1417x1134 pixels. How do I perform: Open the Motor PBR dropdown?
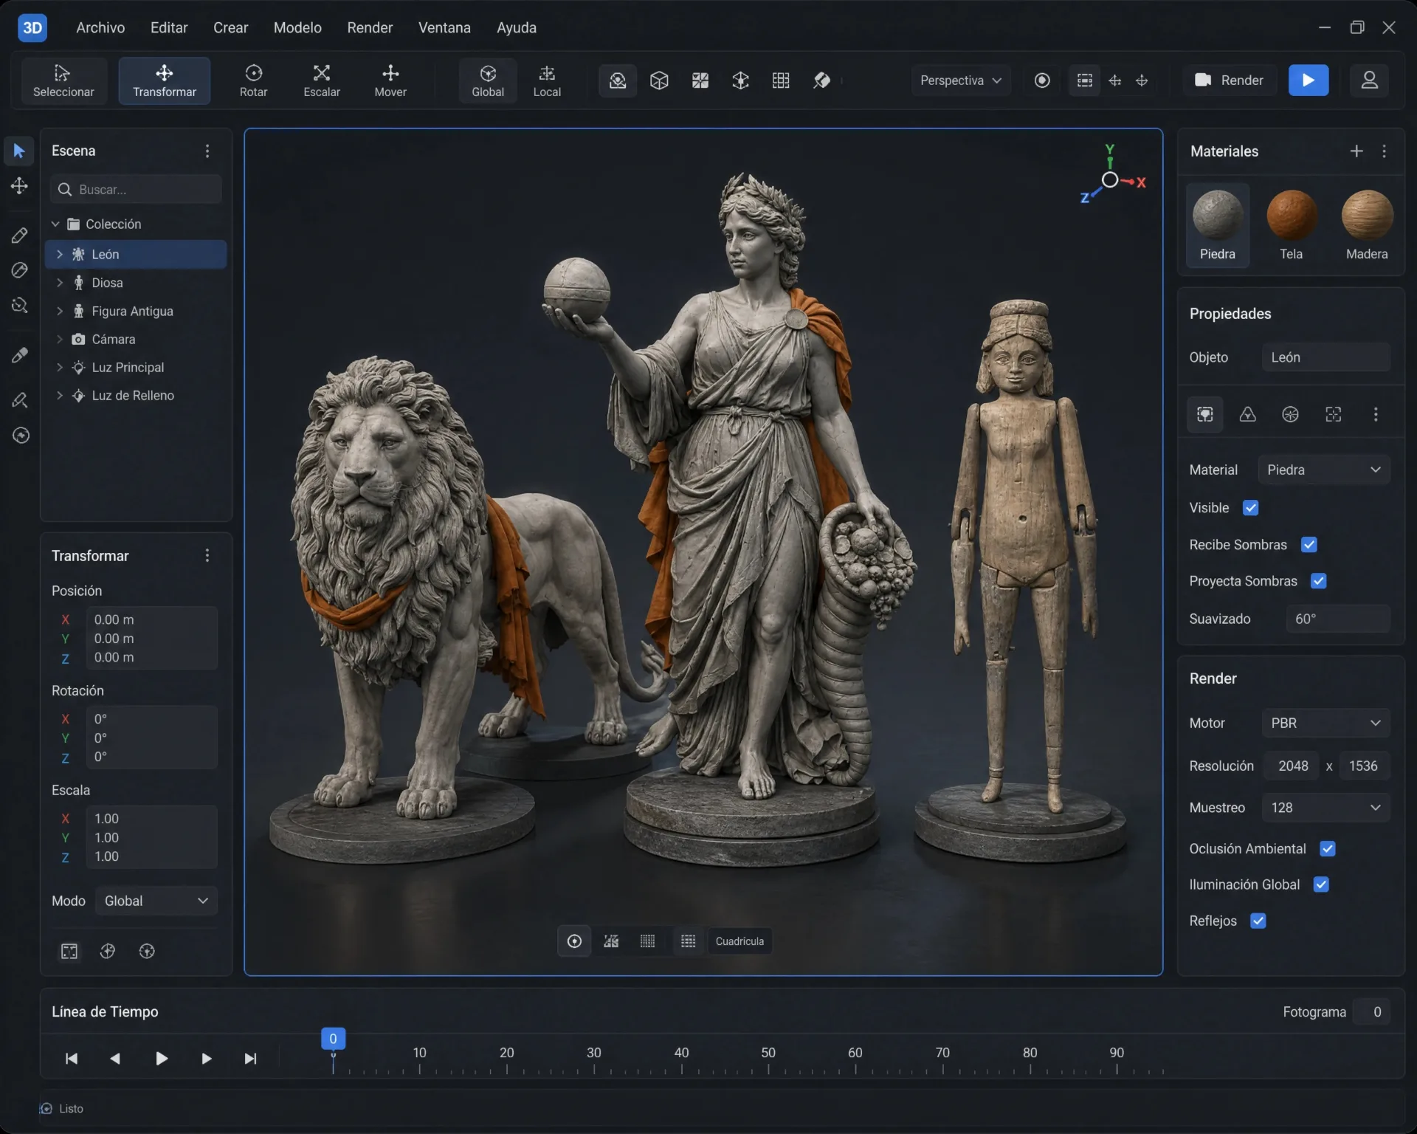click(1325, 723)
